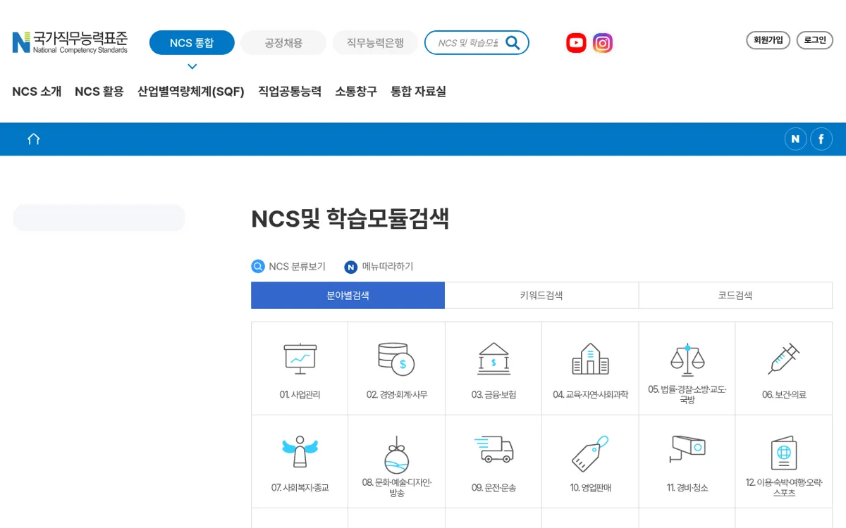Image resolution: width=846 pixels, height=528 pixels.
Task: Open the 통합 자료실 menu
Action: coord(419,92)
